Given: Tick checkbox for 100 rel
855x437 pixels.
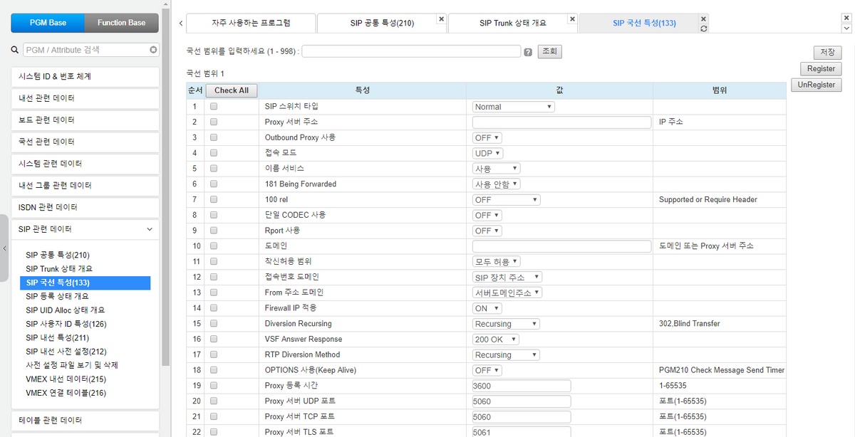Looking at the screenshot, I should (214, 199).
